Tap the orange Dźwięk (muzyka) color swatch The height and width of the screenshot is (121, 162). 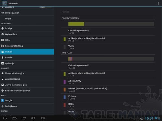tap(64, 90)
